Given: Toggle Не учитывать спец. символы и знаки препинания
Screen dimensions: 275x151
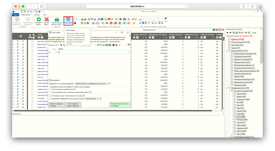Looking at the screenshot, I should tap(51, 92).
